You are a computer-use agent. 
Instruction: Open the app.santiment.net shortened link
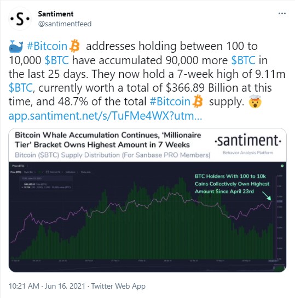click(105, 116)
